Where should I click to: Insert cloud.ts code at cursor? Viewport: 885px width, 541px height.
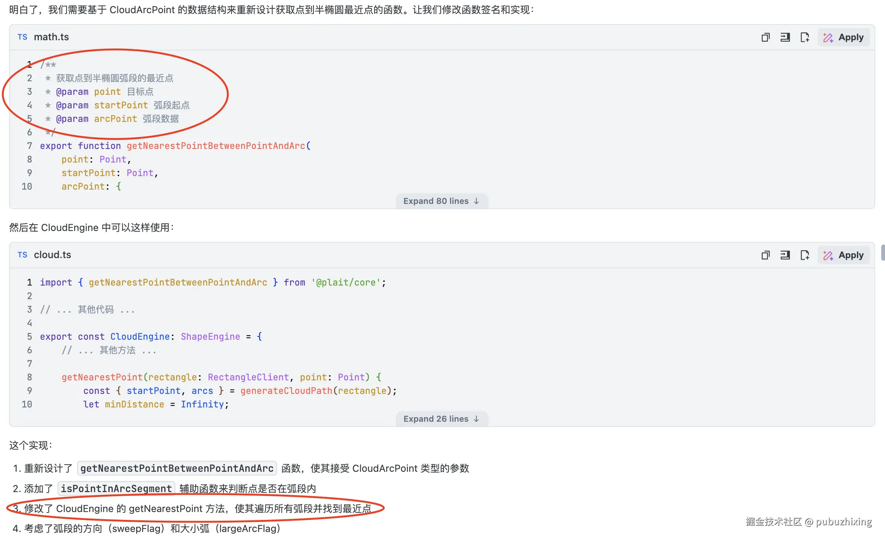[x=785, y=255]
